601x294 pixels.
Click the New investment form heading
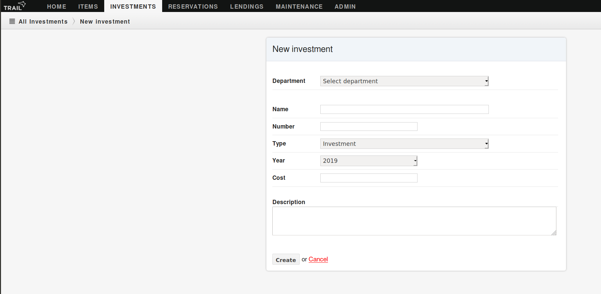(x=302, y=49)
